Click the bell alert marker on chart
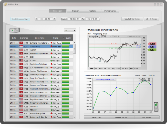Image resolution: width=167 pixels, height=132 pixels. pyautogui.click(x=99, y=61)
